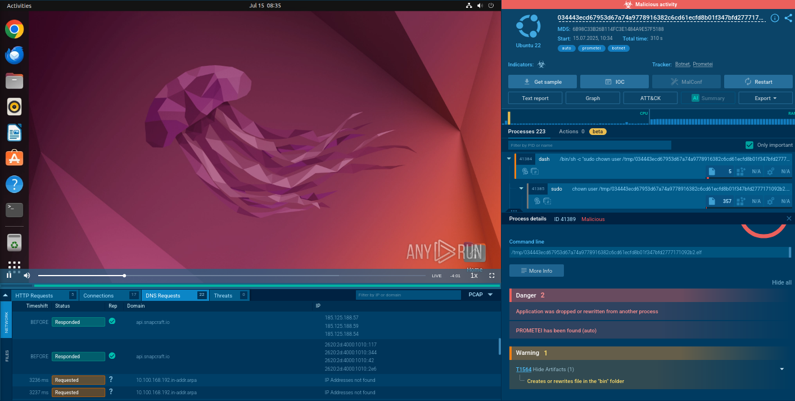Expand the T1564 Hide Artifacts warning
795x401 pixels.
click(x=782, y=370)
